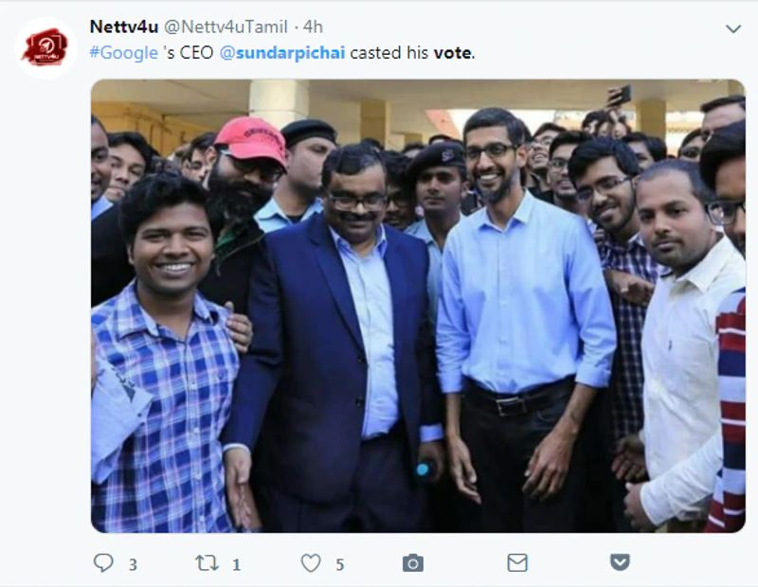758x587 pixels.
Task: Like the tweet with the heart icon
Action: (310, 563)
